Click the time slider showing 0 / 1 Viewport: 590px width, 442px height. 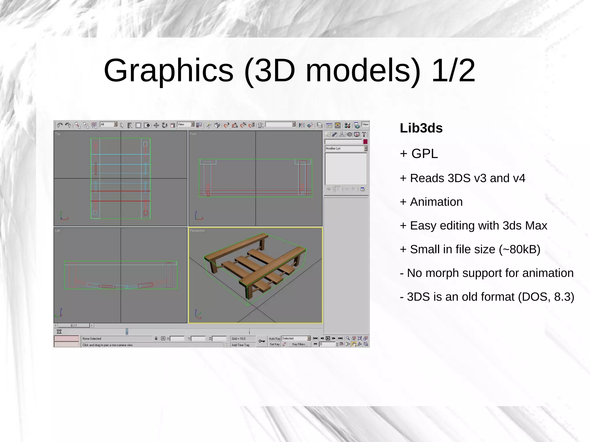pyautogui.click(x=74, y=325)
